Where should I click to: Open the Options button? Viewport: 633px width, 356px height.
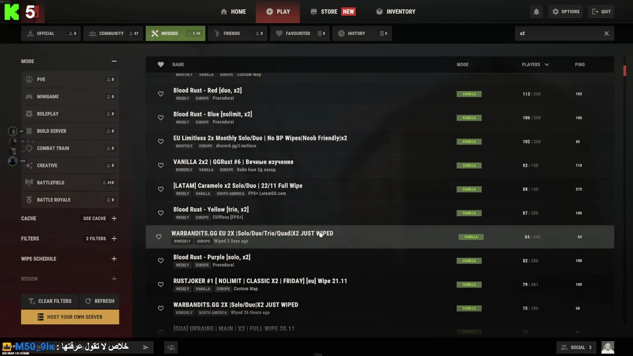pyautogui.click(x=566, y=11)
